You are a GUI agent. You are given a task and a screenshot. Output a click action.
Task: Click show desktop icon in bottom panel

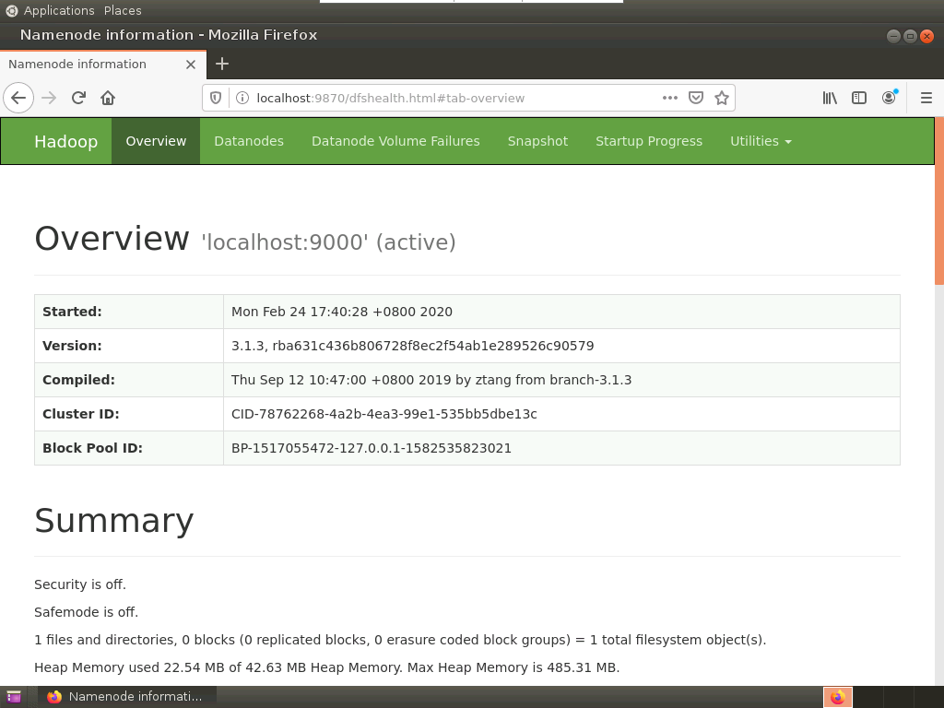[13, 697]
